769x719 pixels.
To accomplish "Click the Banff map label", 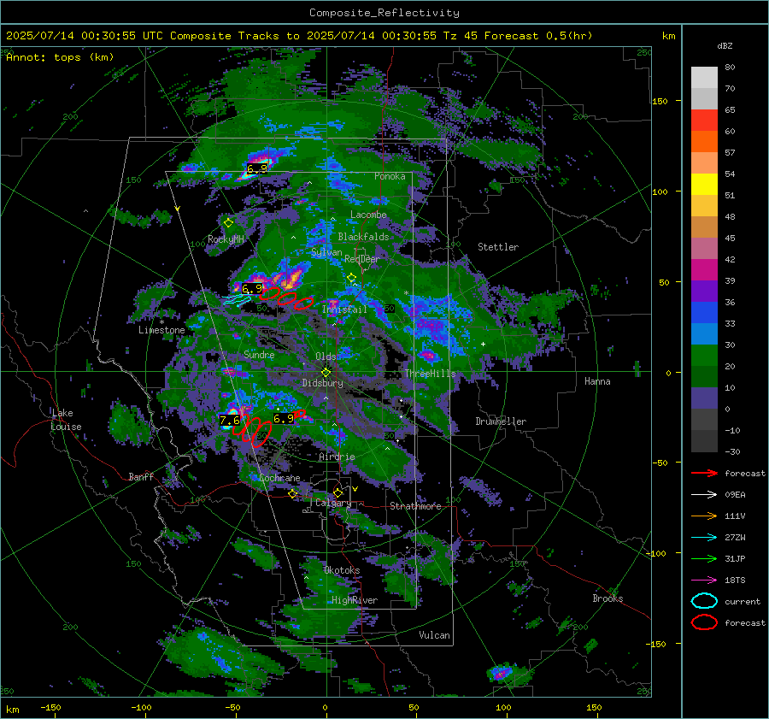I will click(x=141, y=477).
